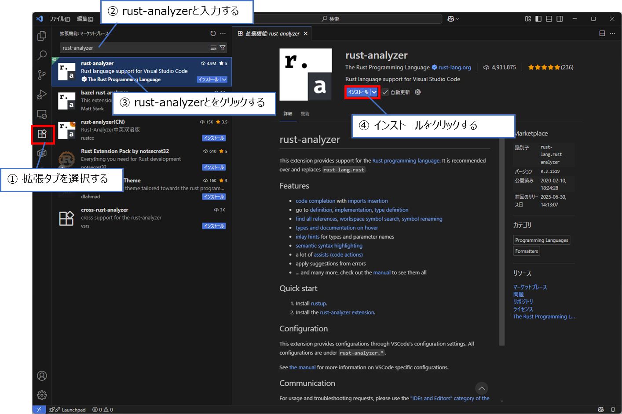Select the Search icon in the activity bar
The height and width of the screenshot is (414, 622).
tap(42, 55)
